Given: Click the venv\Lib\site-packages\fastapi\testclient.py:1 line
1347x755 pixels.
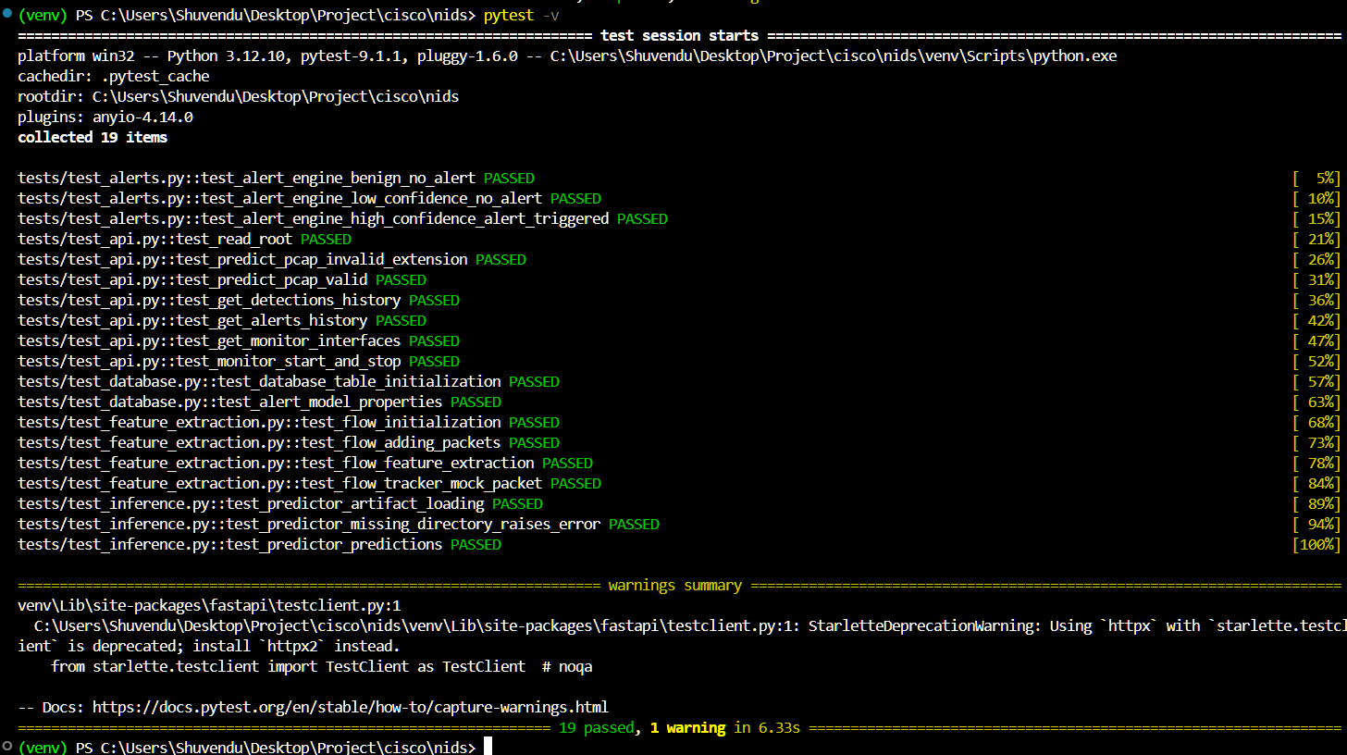Looking at the screenshot, I should 209,606.
